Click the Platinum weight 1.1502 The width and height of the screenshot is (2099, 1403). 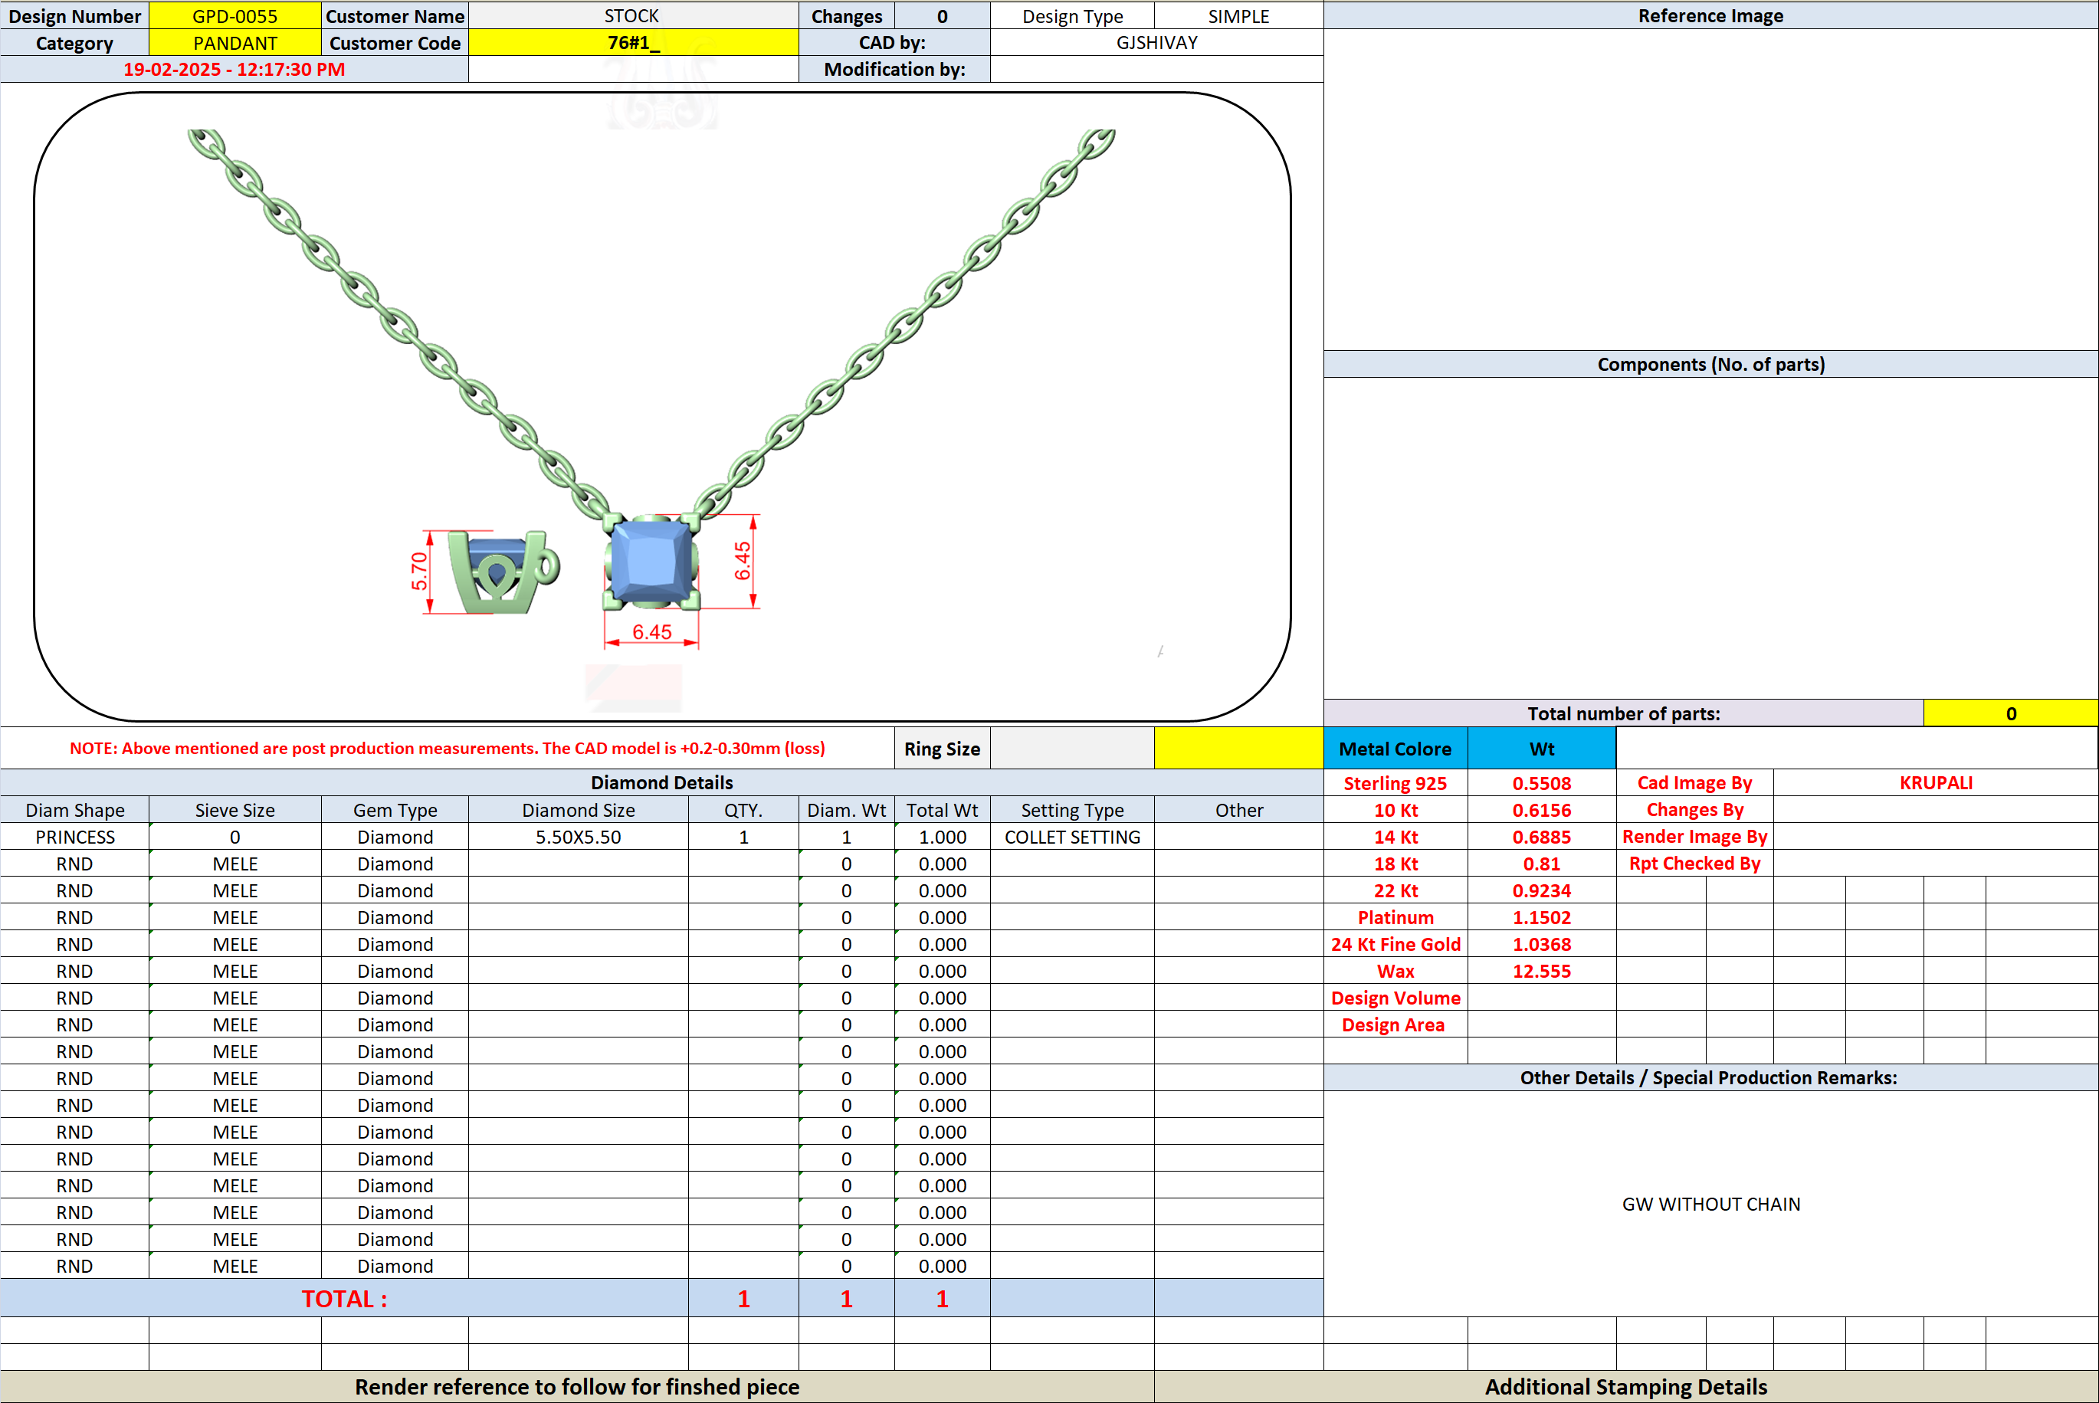pos(1542,917)
